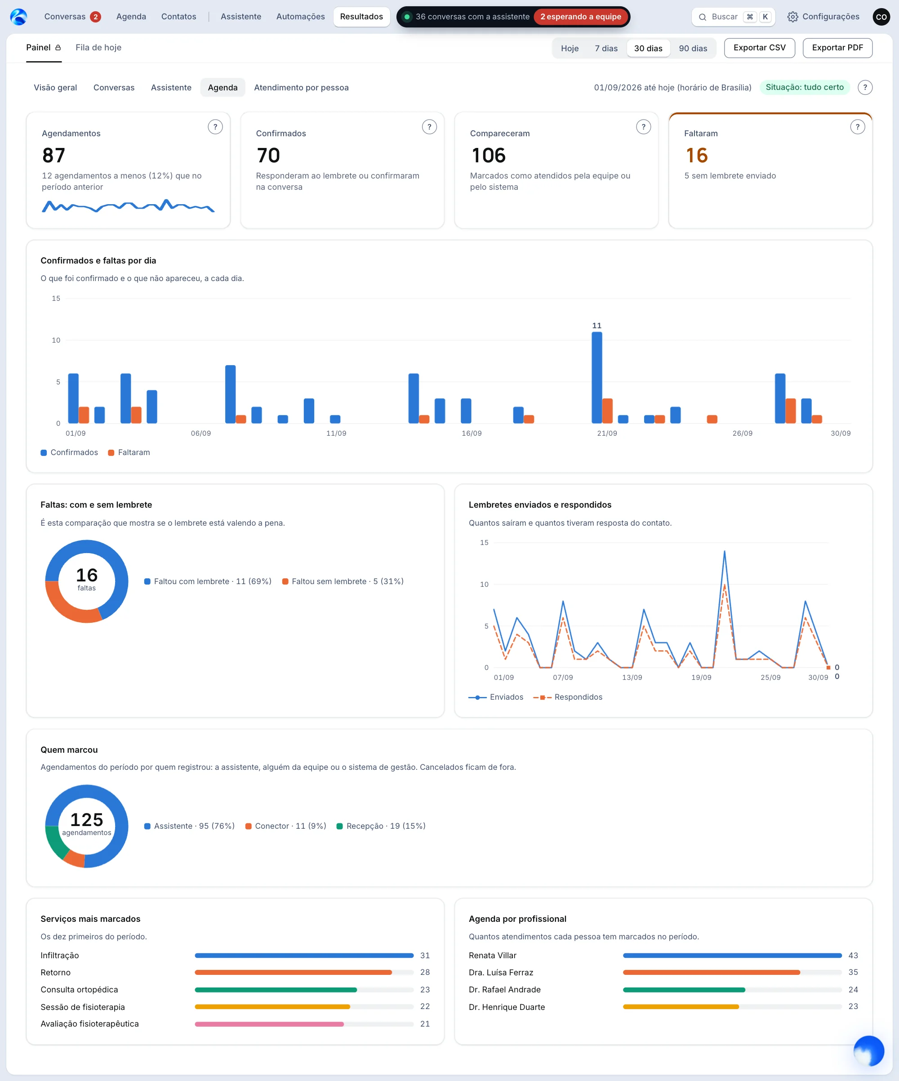Screen dimensions: 899x1081
Task: Click the Agendamentos sparkline chart
Action: tap(128, 206)
